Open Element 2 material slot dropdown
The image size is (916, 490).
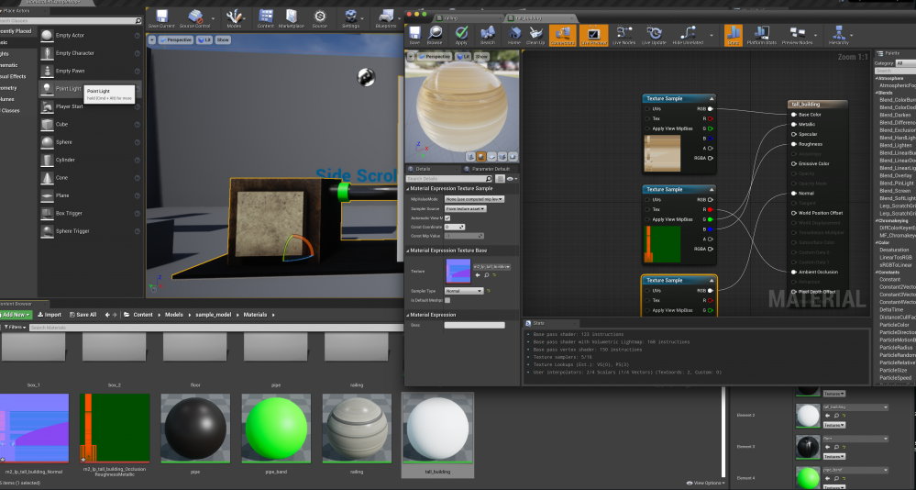[x=856, y=407]
